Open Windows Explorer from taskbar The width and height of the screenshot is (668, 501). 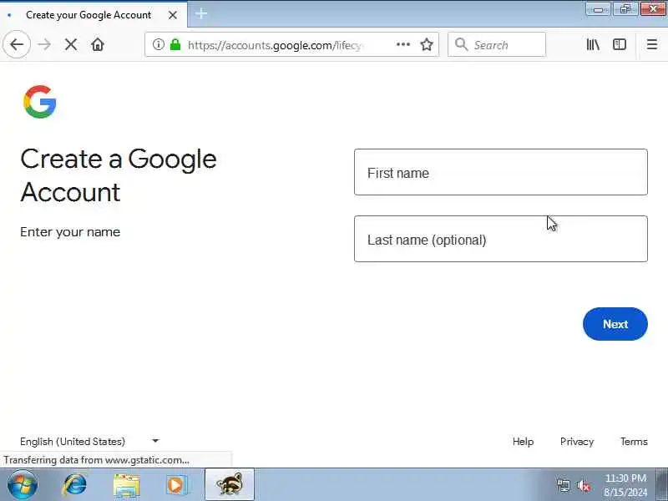pos(126,485)
